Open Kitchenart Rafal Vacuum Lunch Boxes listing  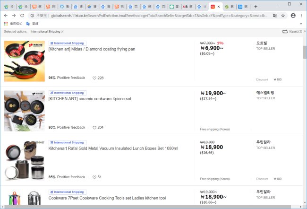[x=113, y=148]
